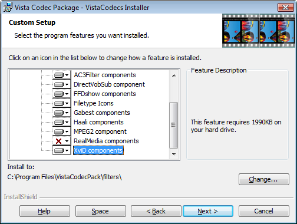The width and height of the screenshot is (297, 224).
Task: Expand dropdown arrow next to RealMedia components
Action: click(x=67, y=141)
